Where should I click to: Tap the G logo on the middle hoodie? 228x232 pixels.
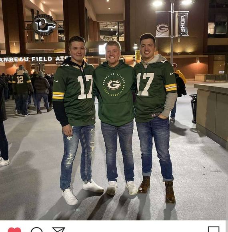click(114, 84)
